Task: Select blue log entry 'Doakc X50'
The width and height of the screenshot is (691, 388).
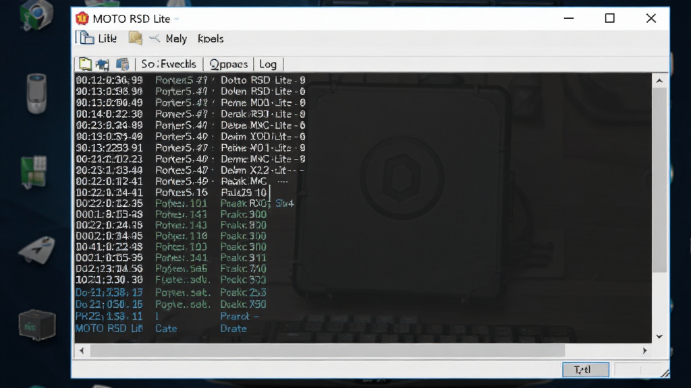Action: 171,304
